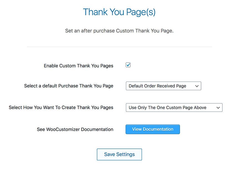The image size is (233, 169).
Task: Click the blue checkmark tick icon
Action: pos(128,65)
